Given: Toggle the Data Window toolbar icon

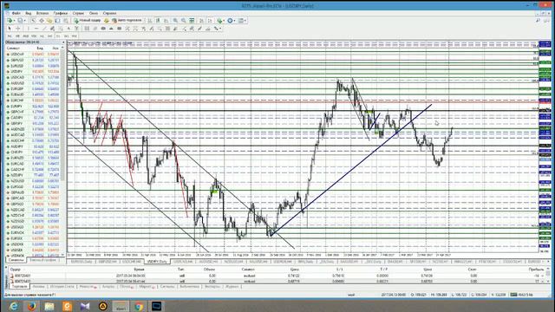Looking at the screenshot, I should [42, 21].
